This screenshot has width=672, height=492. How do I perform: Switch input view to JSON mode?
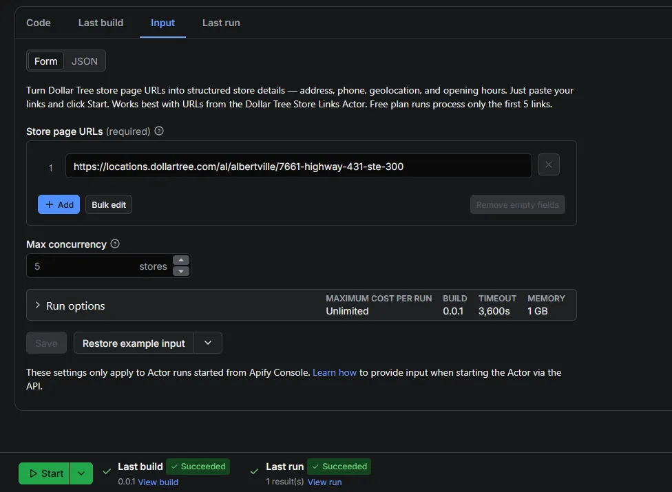[85, 61]
